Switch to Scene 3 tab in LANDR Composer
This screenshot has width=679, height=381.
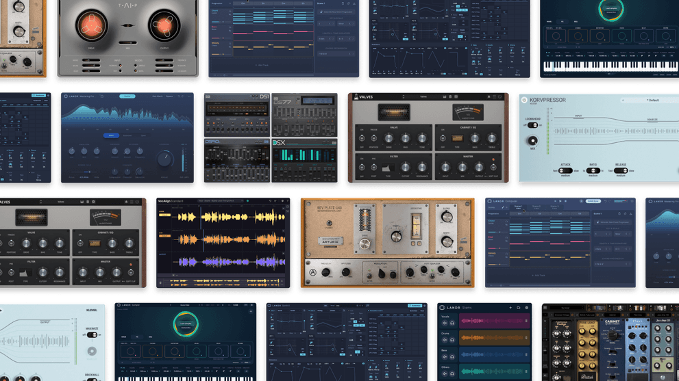point(554,207)
